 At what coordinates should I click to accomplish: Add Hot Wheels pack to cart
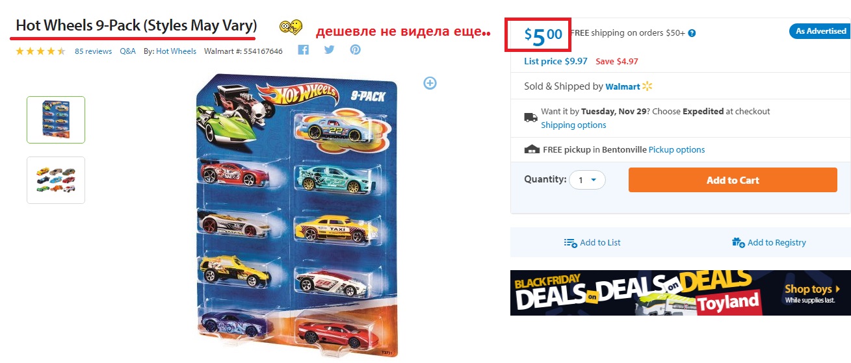coord(733,180)
